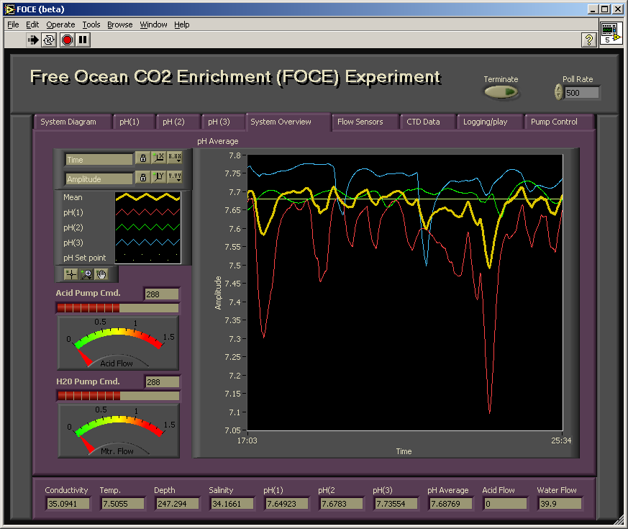Open the X-axis x.xx format dropdown
Screen dimensions: 628x529
(x=175, y=158)
